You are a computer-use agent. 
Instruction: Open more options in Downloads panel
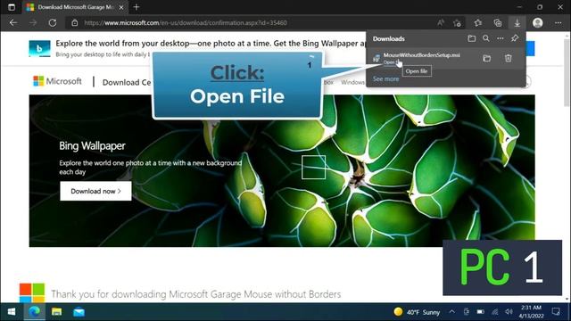coord(501,38)
